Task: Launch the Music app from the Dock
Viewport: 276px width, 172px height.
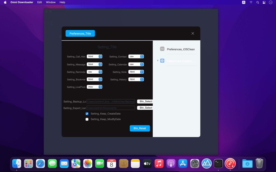Action: tap(159, 163)
